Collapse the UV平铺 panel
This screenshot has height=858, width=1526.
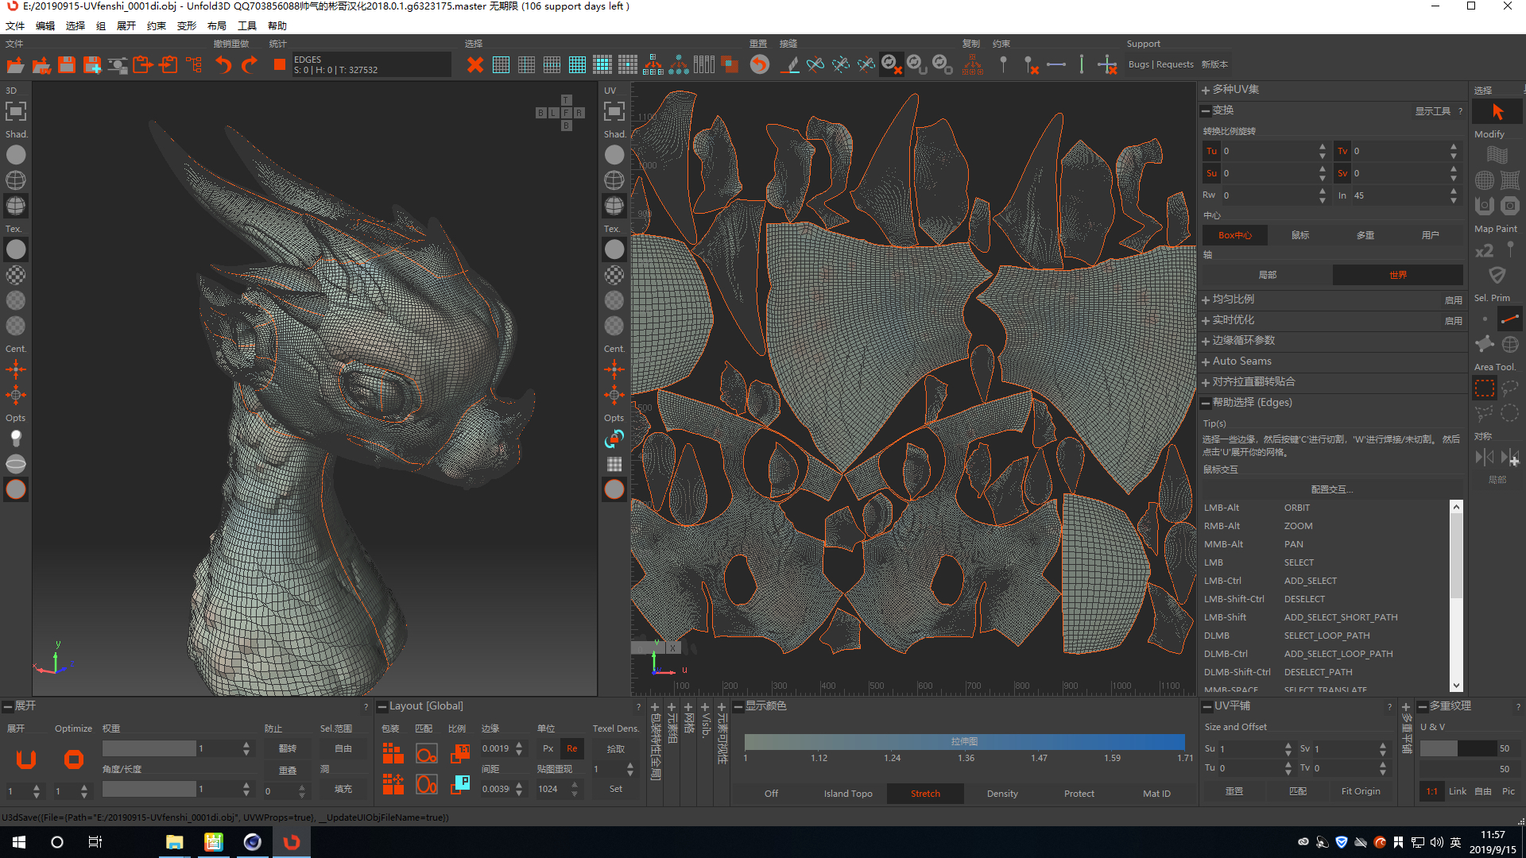click(x=1207, y=706)
